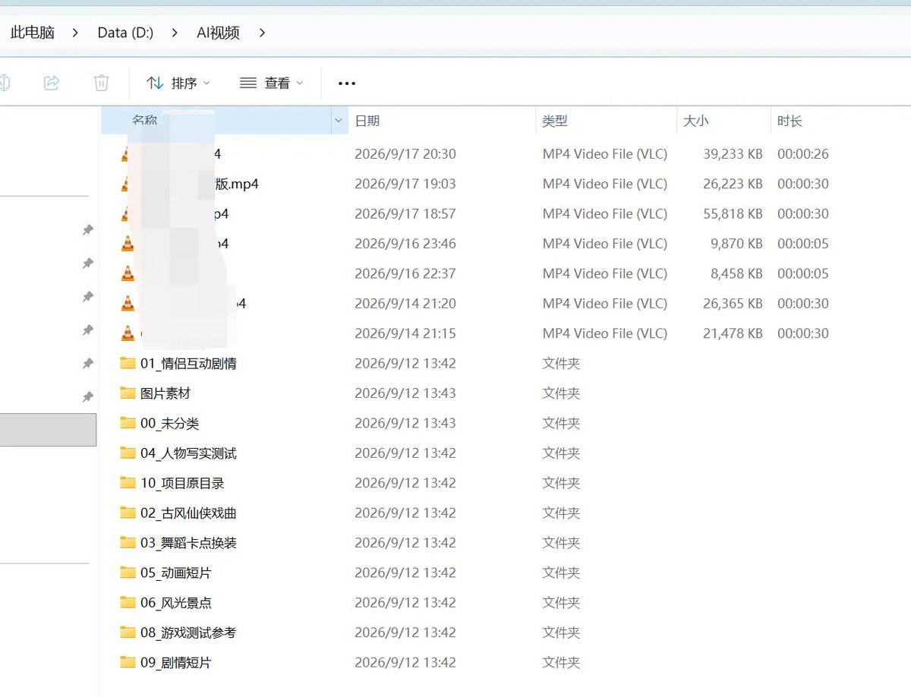This screenshot has width=911, height=697.
Task: Click date 2026/9/12 13:43 of 00_未分类 row
Action: coord(405,424)
